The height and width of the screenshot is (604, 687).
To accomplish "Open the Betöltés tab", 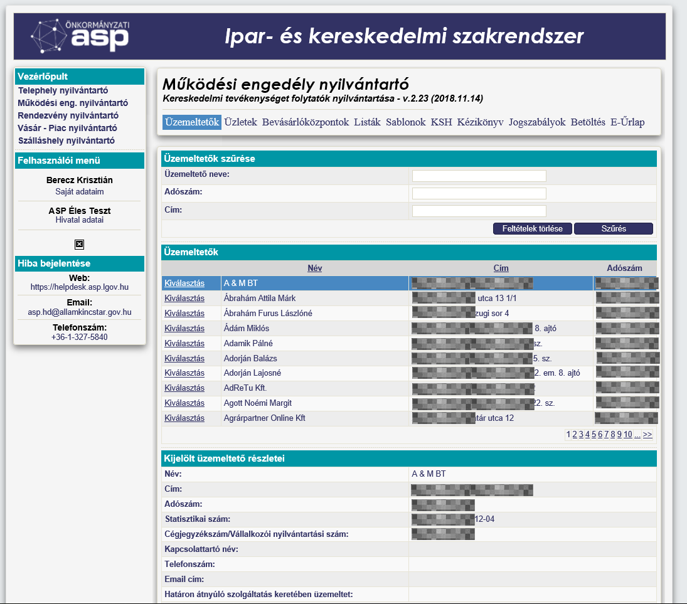I will tap(588, 122).
